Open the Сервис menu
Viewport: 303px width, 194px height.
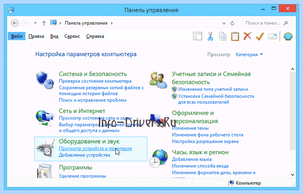point(72,36)
